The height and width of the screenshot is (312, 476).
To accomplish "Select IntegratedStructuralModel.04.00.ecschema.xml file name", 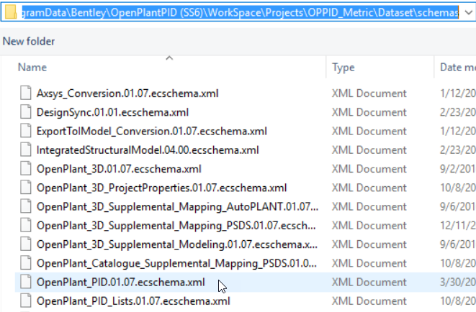I will [148, 150].
